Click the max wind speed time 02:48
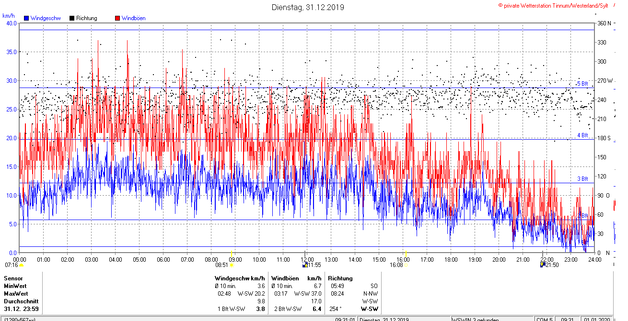 [x=224, y=294]
